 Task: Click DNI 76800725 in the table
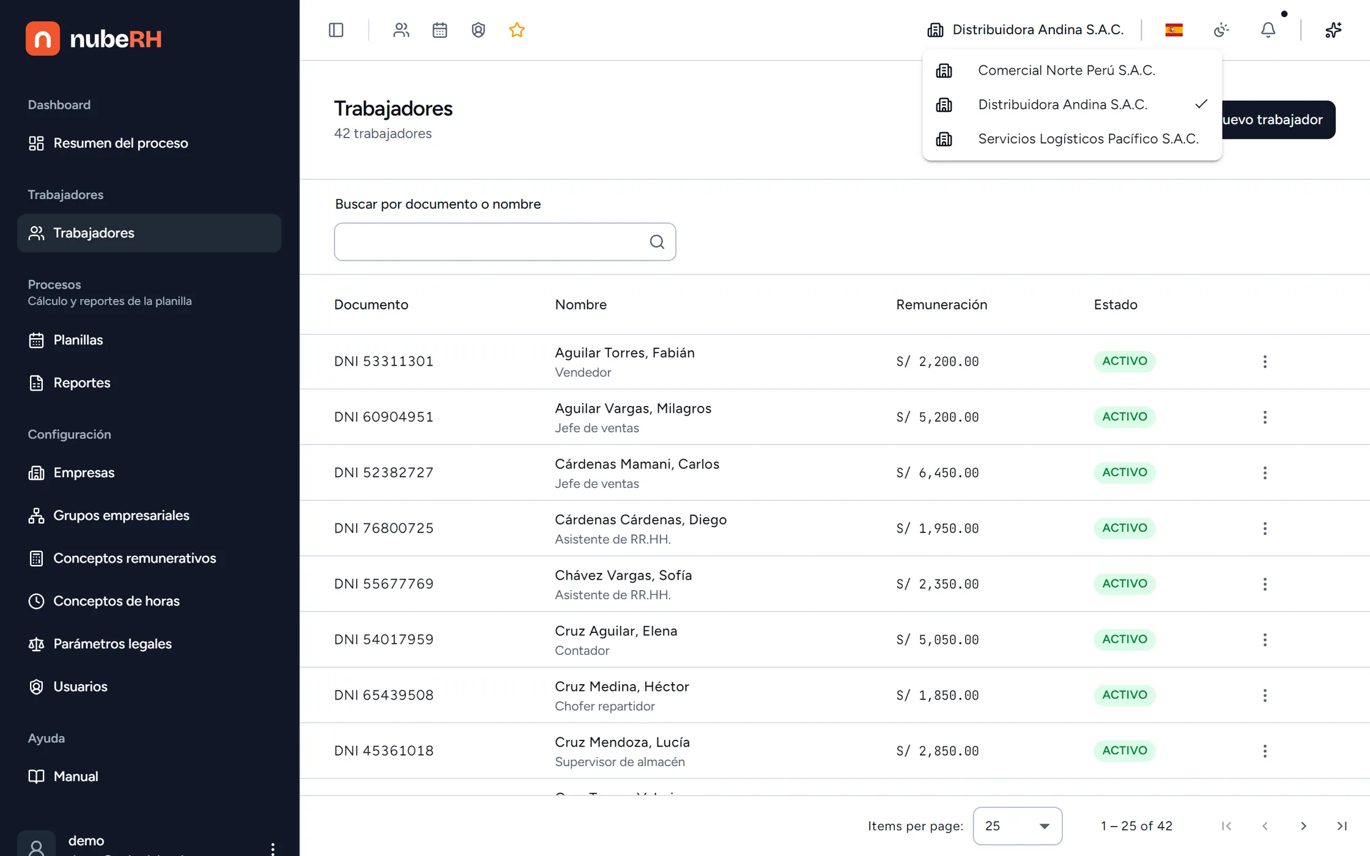(383, 528)
